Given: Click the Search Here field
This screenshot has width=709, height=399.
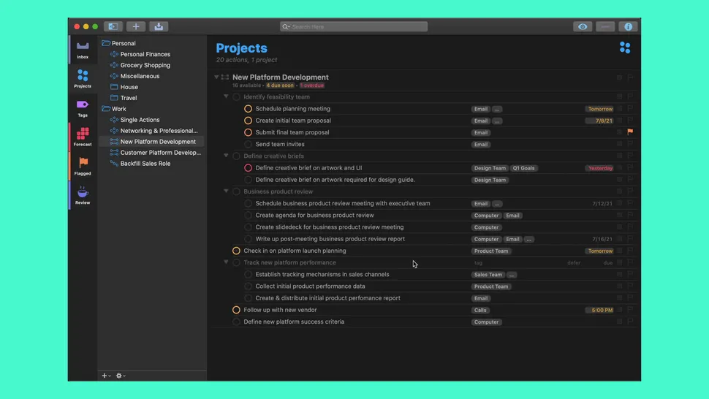Looking at the screenshot, I should (x=354, y=26).
